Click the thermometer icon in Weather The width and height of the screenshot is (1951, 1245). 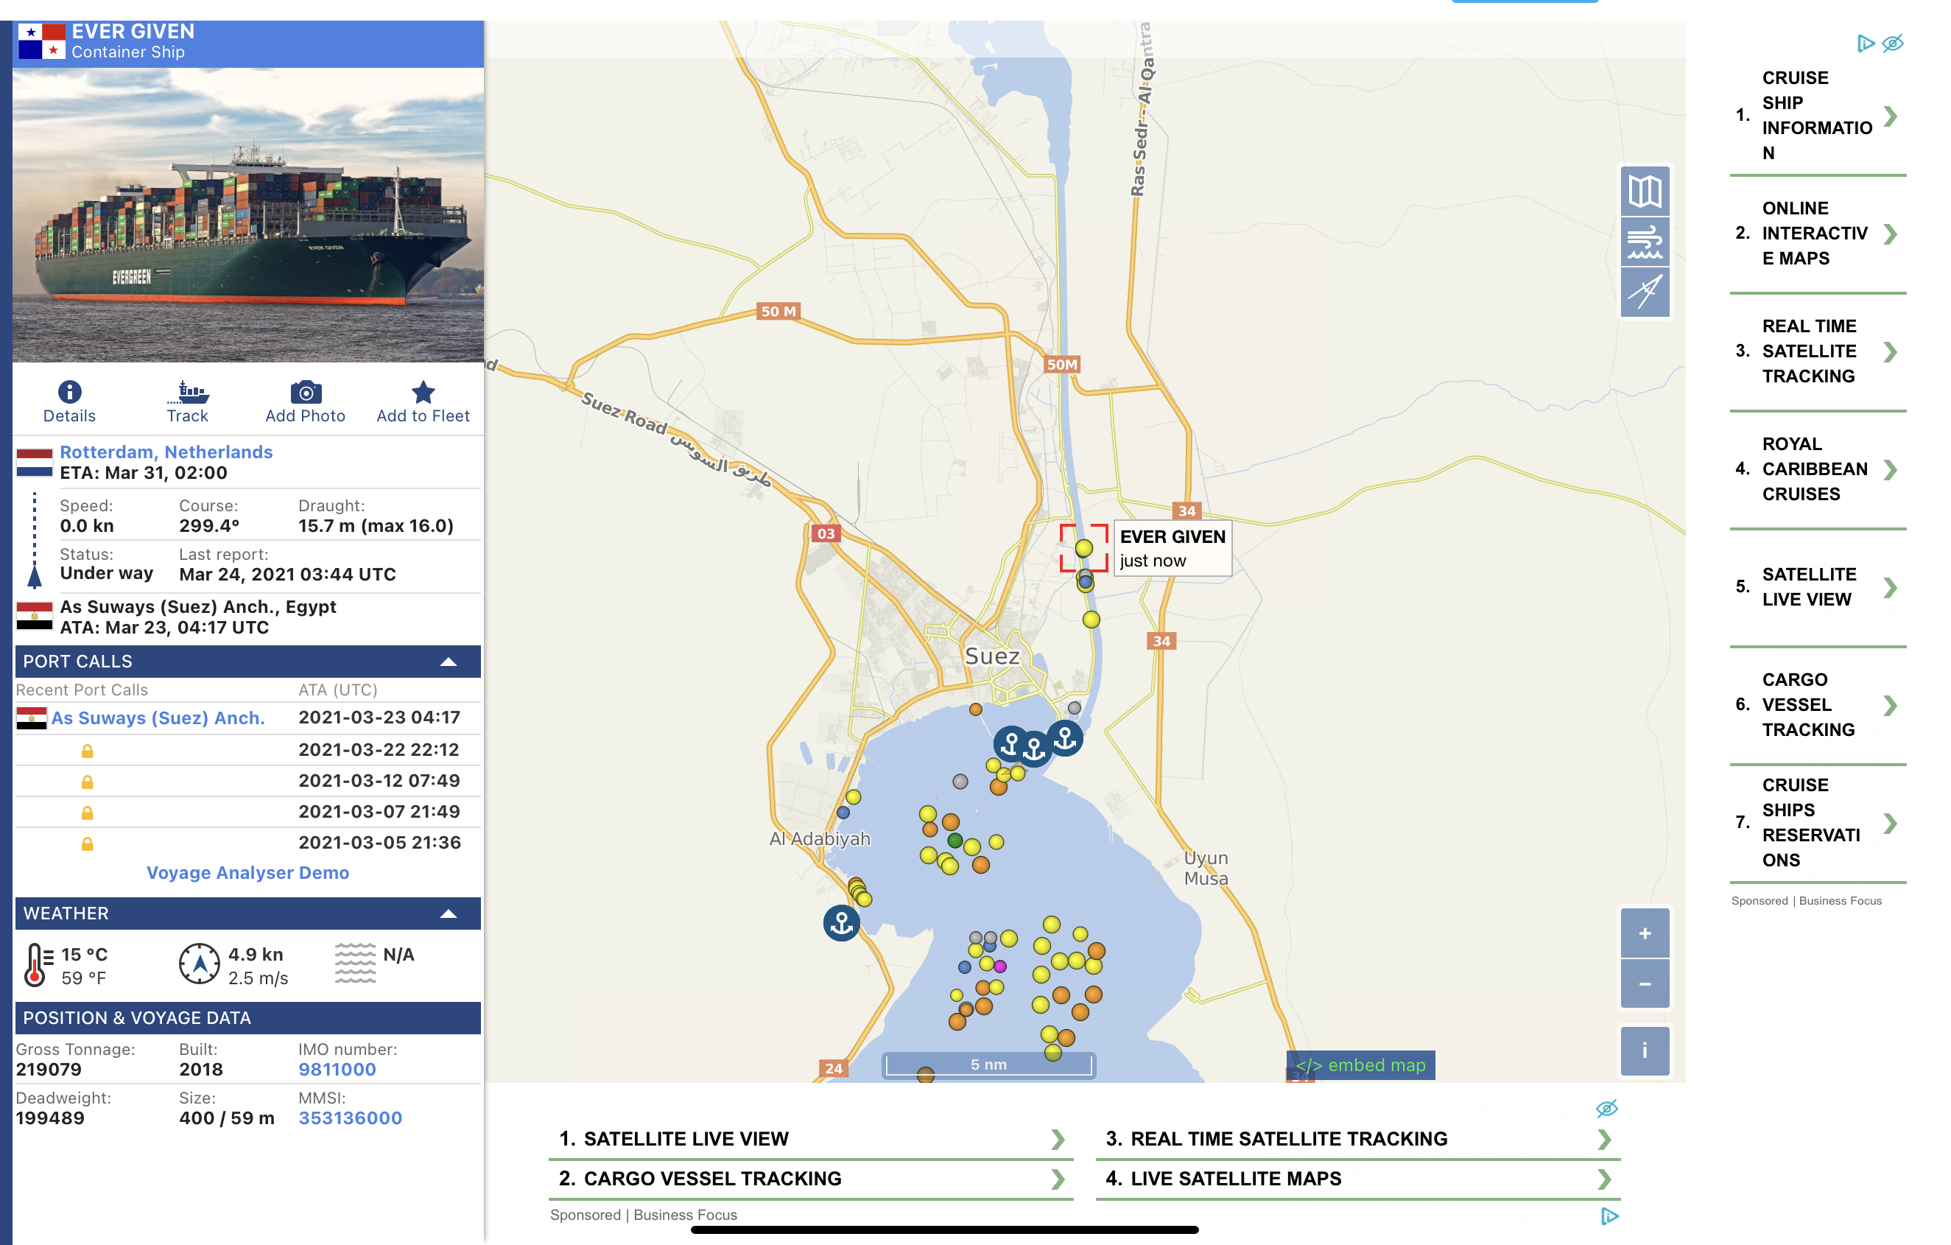[x=38, y=964]
